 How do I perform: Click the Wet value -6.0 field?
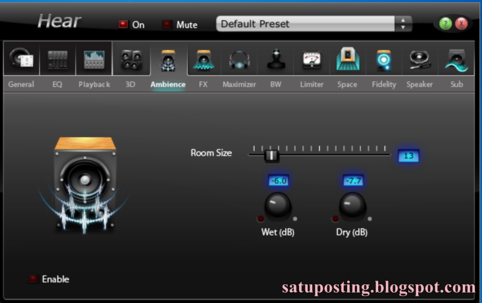click(x=279, y=181)
